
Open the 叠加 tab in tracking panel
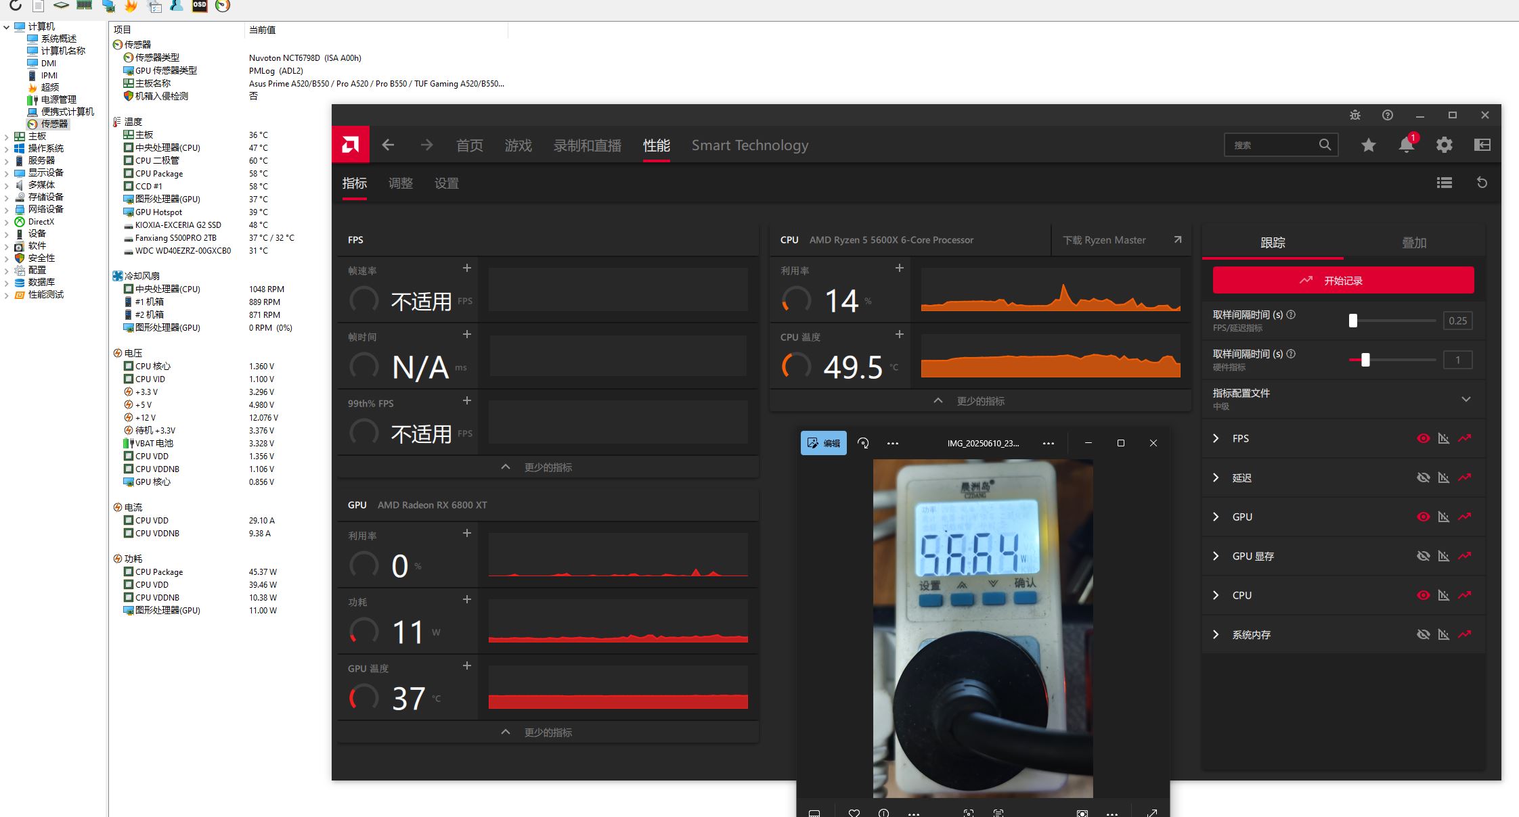click(x=1415, y=241)
